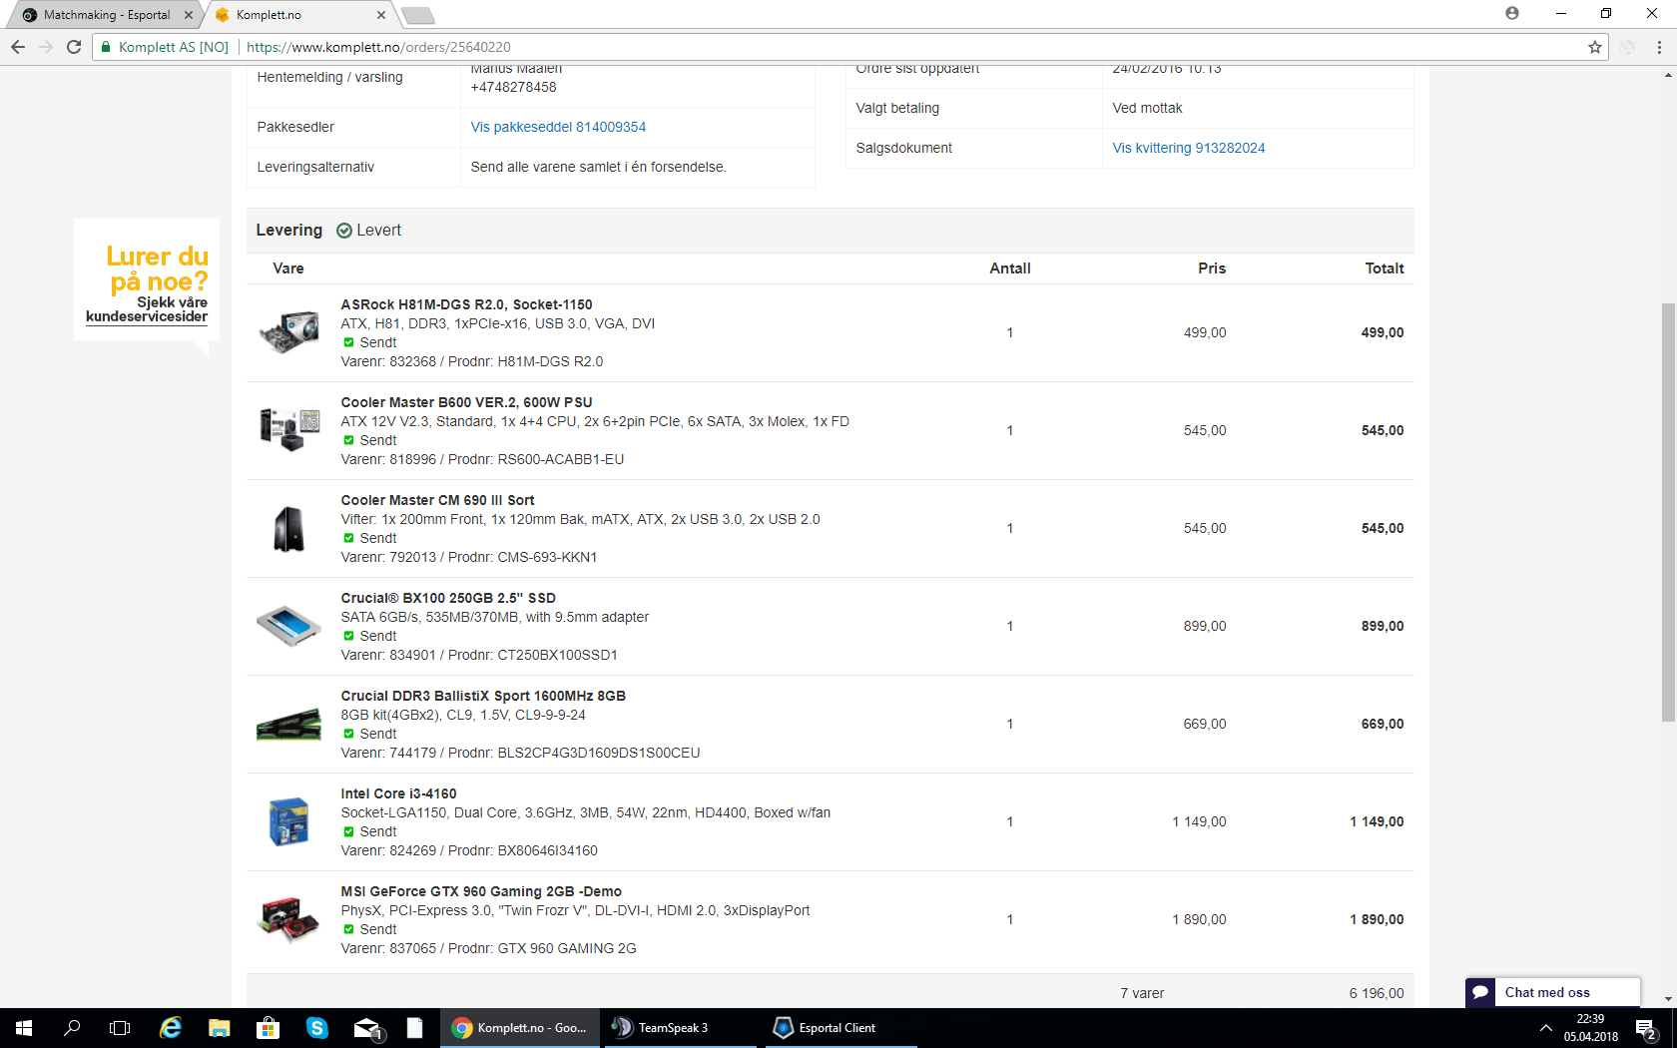Click the Sendt status icon for Cooler Master B600 PSU
This screenshot has height=1048, width=1677.
[348, 440]
